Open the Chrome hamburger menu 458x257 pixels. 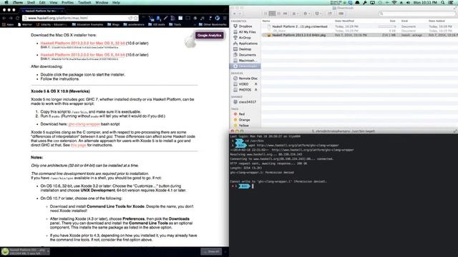[225, 18]
